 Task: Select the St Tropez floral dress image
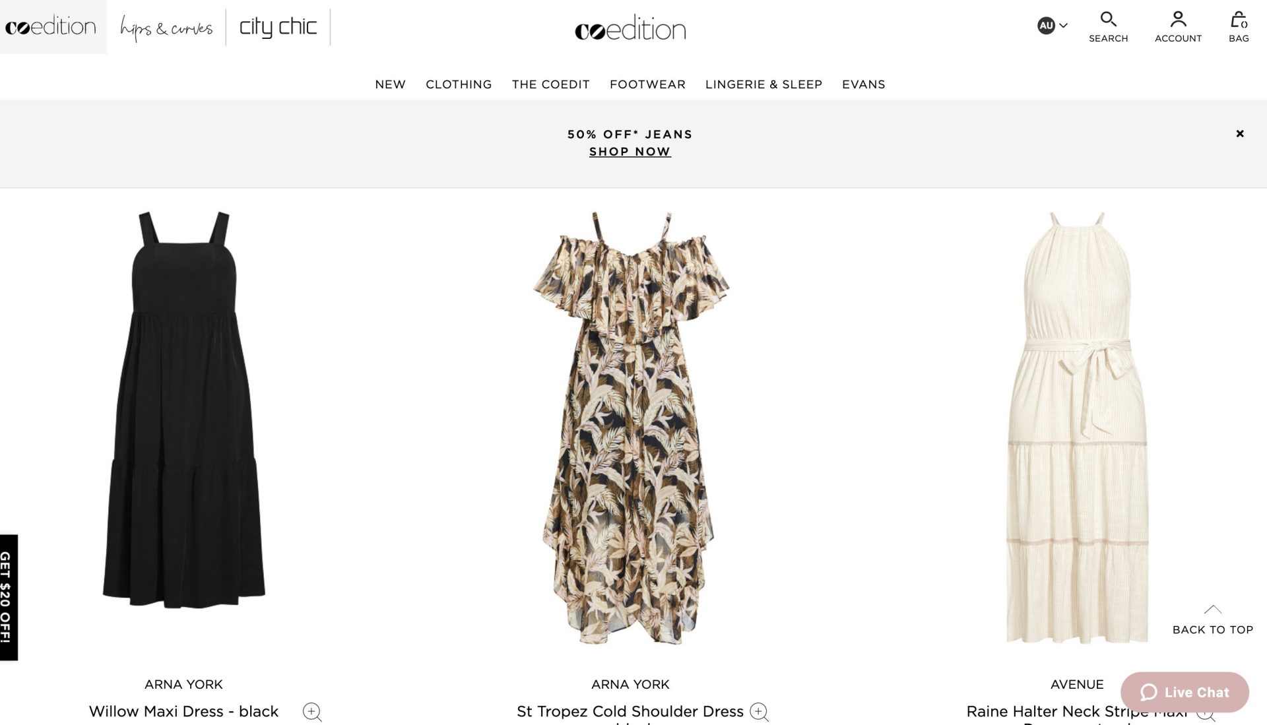click(631, 427)
